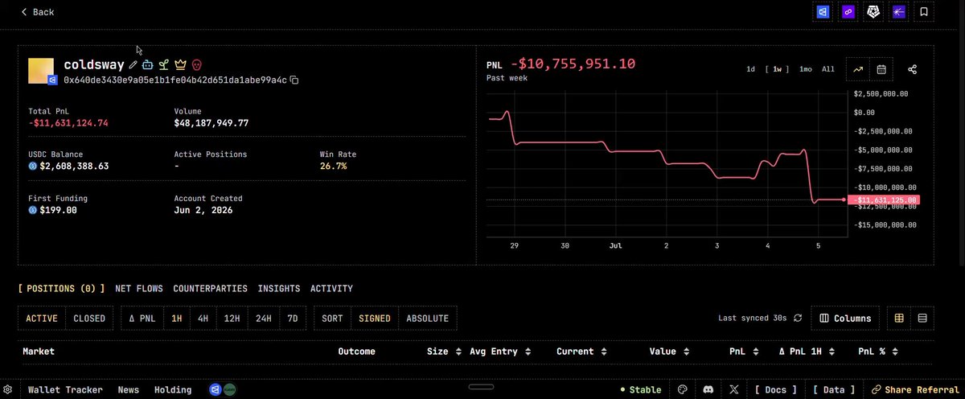Show CLOSED positions
The width and height of the screenshot is (965, 399).
89,319
